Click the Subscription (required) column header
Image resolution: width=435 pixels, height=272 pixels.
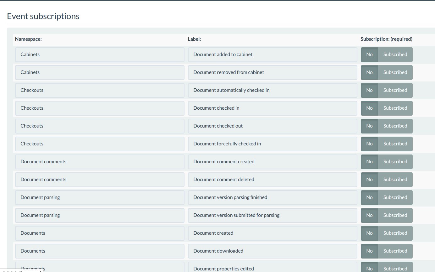[x=386, y=39]
